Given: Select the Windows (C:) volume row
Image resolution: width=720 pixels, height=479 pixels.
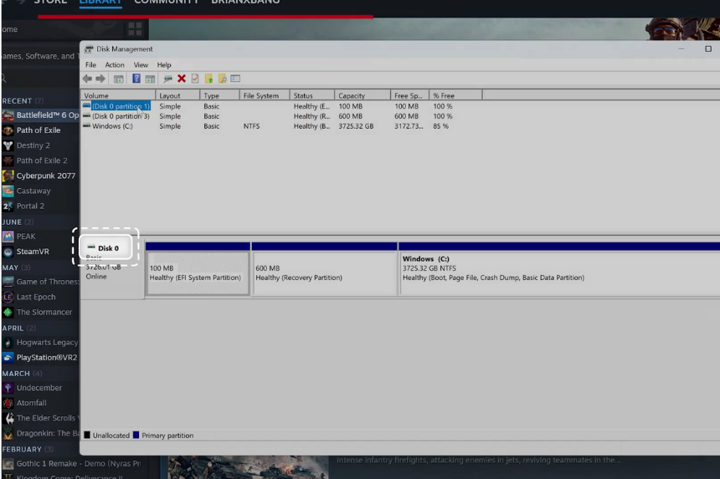Looking at the screenshot, I should click(112, 126).
